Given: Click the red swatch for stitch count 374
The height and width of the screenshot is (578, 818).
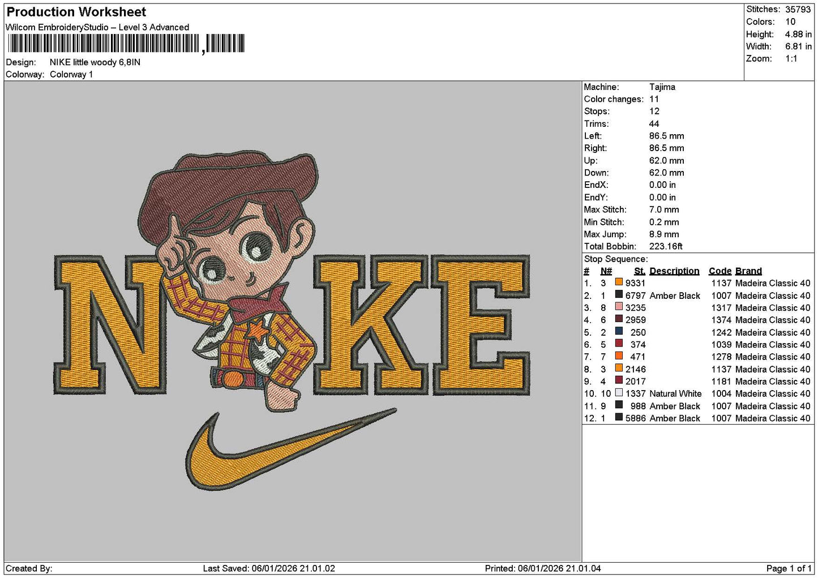Looking at the screenshot, I should pyautogui.click(x=619, y=344).
